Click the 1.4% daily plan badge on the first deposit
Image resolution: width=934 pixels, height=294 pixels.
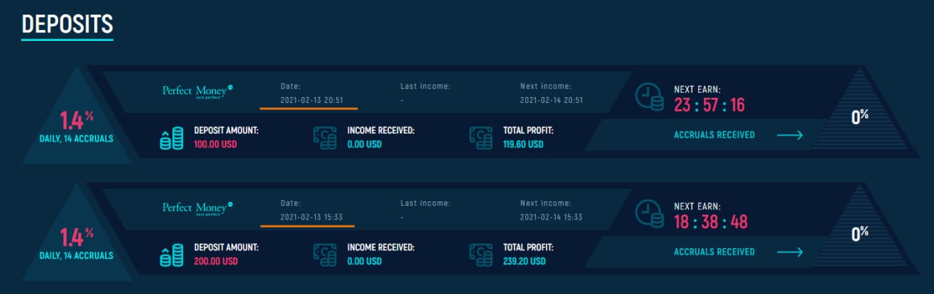coord(77,125)
